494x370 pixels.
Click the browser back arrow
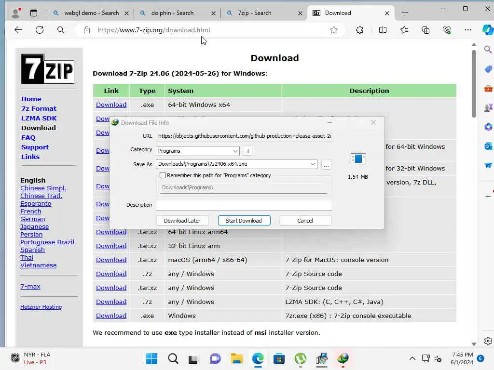18,30
